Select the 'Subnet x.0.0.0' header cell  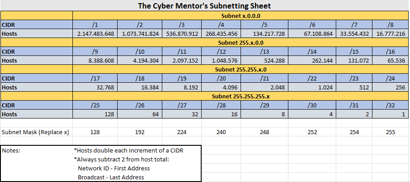241,16
